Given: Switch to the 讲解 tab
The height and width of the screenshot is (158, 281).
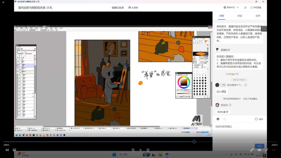Looking at the screenshot, I should click(221, 16).
